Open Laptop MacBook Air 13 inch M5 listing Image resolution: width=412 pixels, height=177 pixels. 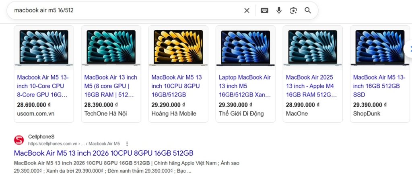coord(245,86)
